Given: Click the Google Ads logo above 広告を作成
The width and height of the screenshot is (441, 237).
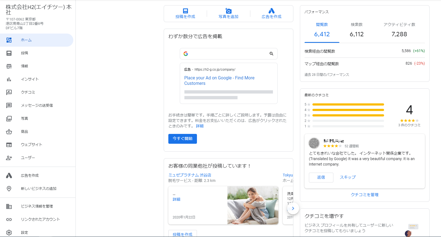Looking at the screenshot, I should coord(271,11).
